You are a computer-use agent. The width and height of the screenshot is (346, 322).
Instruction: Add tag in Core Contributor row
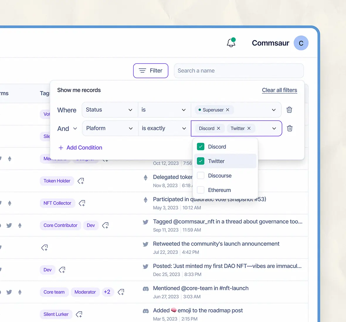(x=106, y=225)
